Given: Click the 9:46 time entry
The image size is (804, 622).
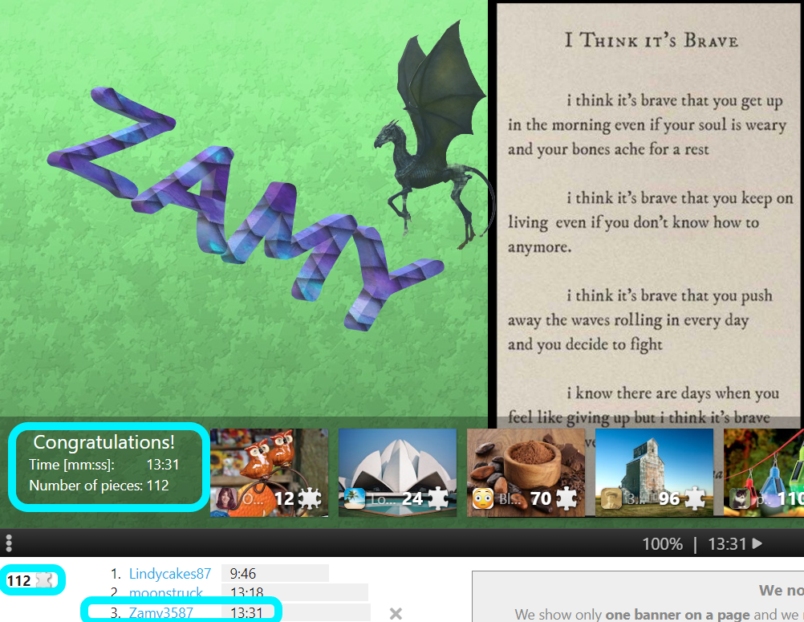Looking at the screenshot, I should pyautogui.click(x=242, y=574).
